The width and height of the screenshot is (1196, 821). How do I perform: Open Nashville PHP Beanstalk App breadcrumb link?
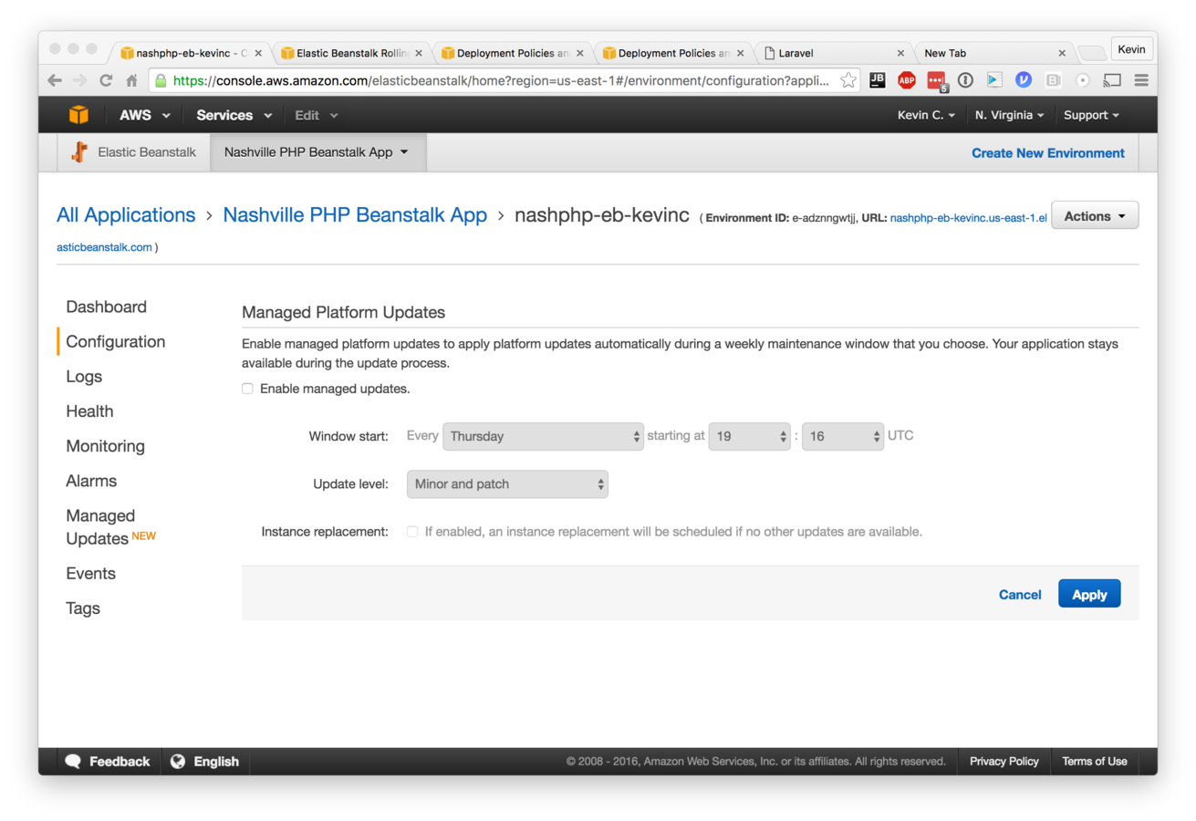[355, 215]
